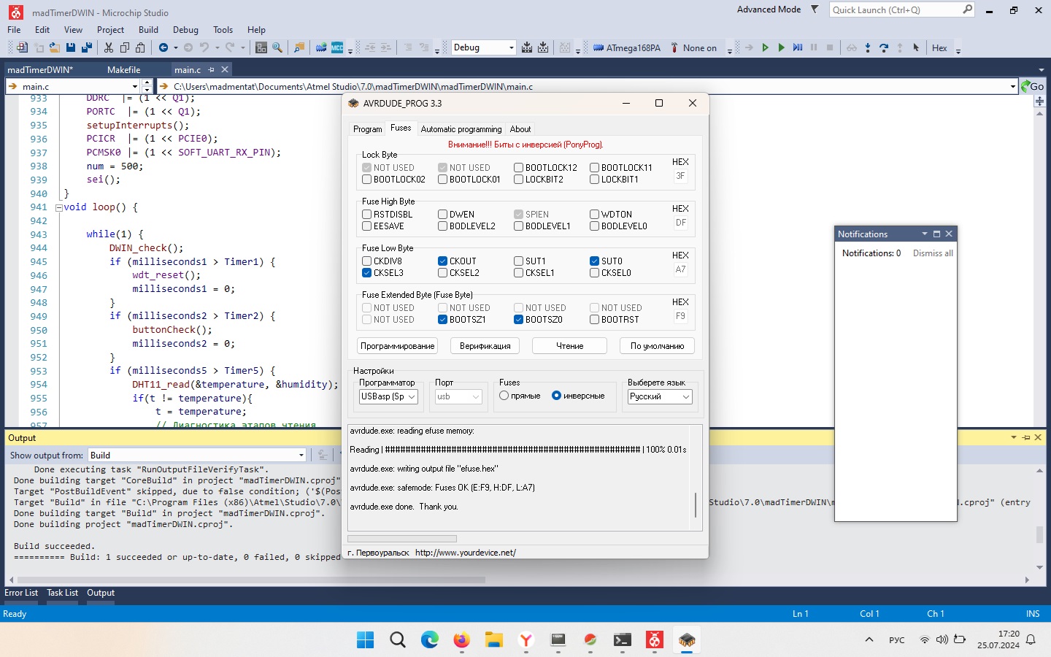
Task: Click the Navigate Backward arrow icon
Action: pyautogui.click(x=163, y=47)
